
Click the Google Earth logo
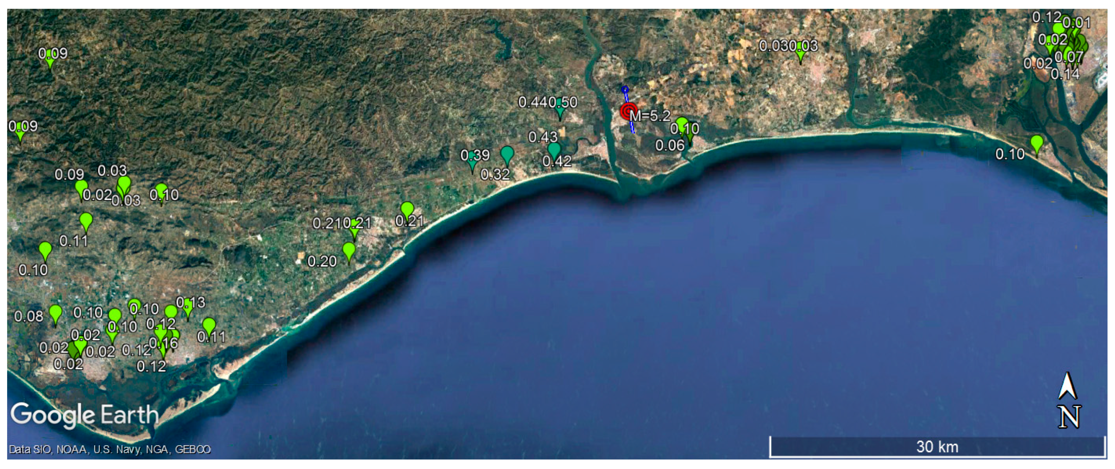point(84,415)
